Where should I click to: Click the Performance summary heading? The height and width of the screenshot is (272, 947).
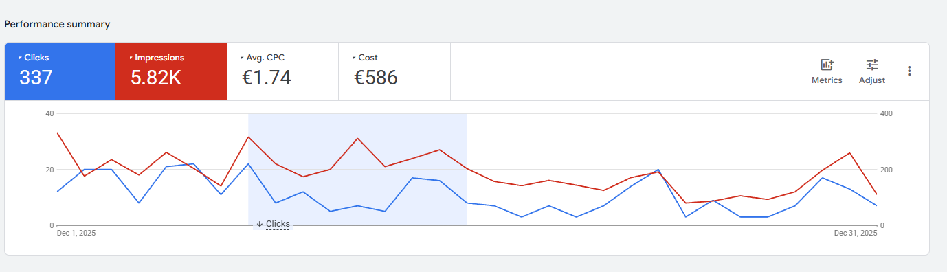coord(57,24)
